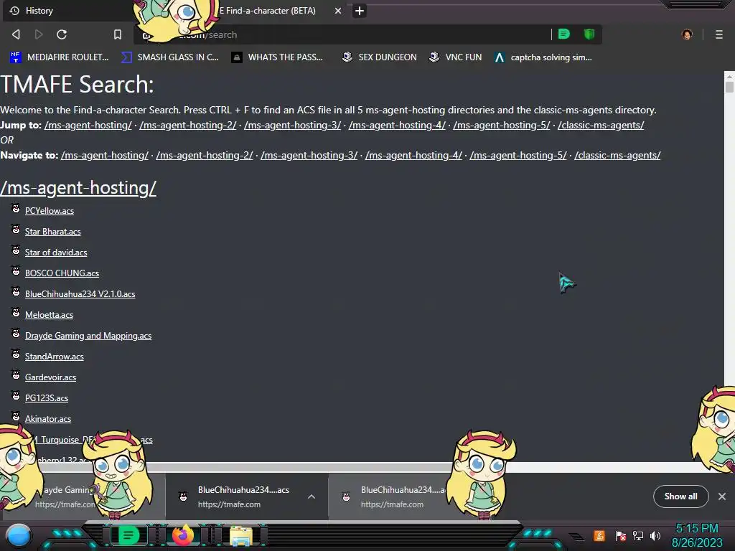Open the profile avatar icon
This screenshot has height=551, width=735.
click(x=687, y=34)
